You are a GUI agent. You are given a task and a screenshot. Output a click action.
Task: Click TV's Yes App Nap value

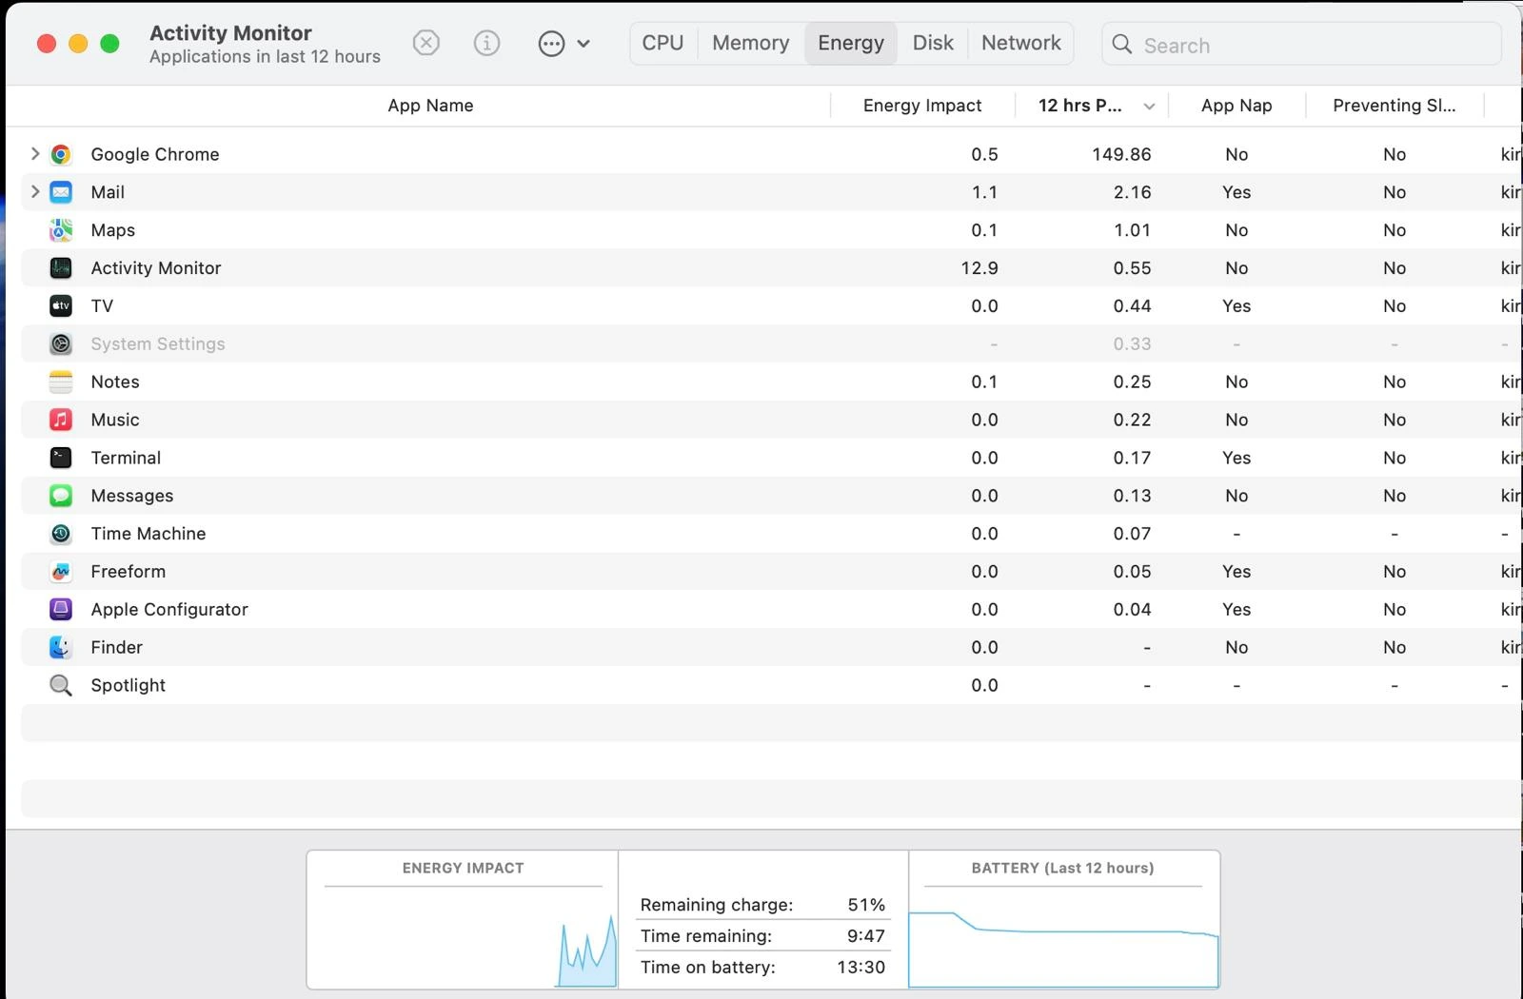click(1236, 306)
